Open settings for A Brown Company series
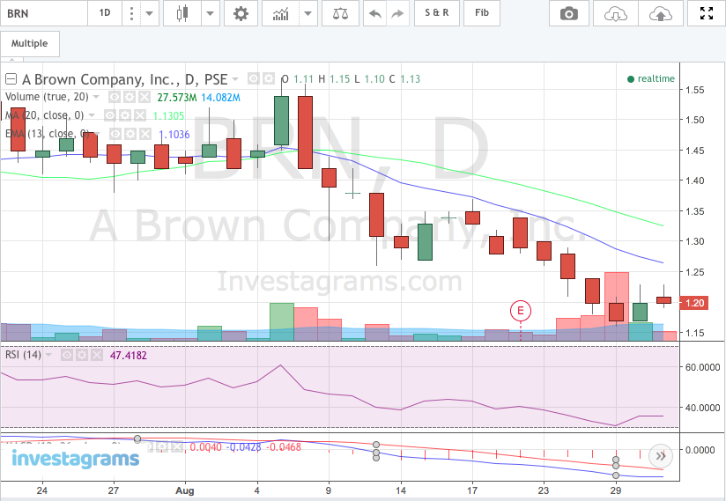 pyautogui.click(x=269, y=78)
